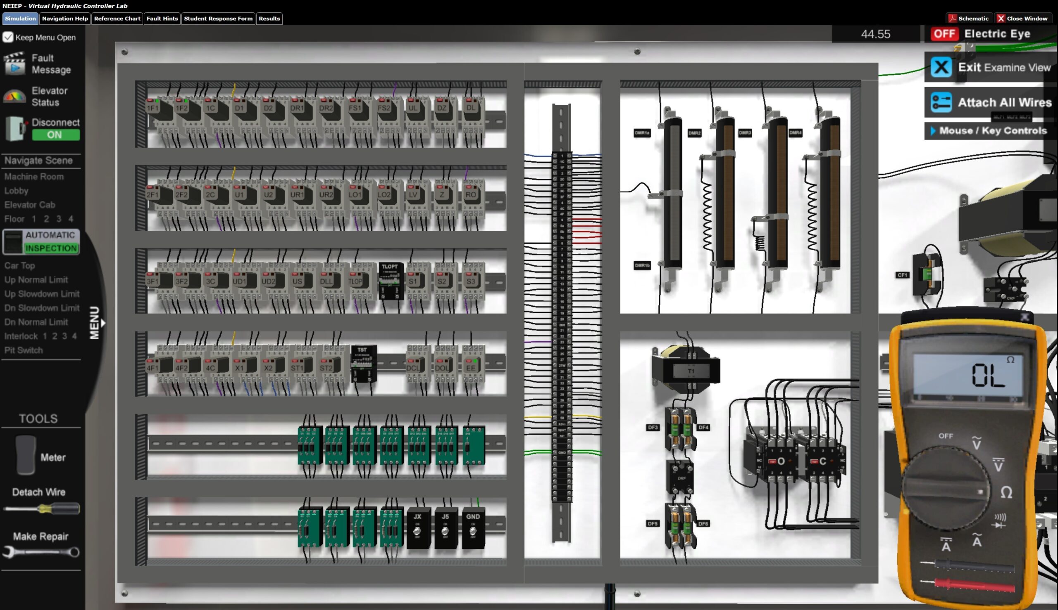This screenshot has height=610, width=1058.
Task: Toggle the Electric Eye OFF switch
Action: tap(945, 33)
